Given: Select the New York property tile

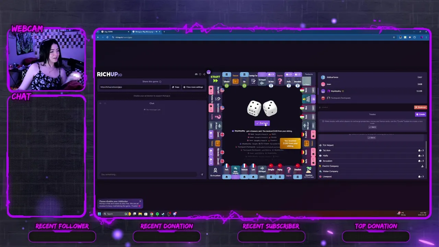Looking at the screenshot, I should 215,90.
